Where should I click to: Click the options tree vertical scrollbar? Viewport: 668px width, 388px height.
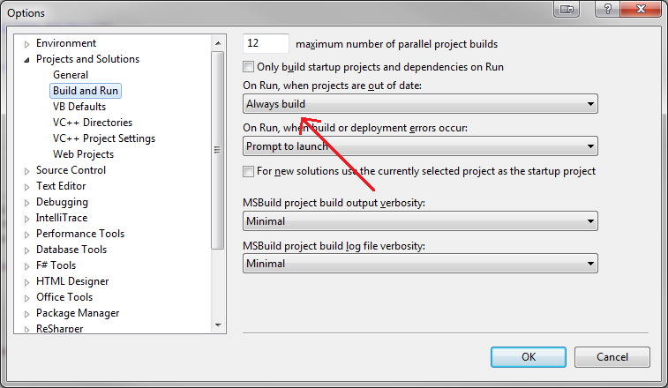(x=218, y=151)
